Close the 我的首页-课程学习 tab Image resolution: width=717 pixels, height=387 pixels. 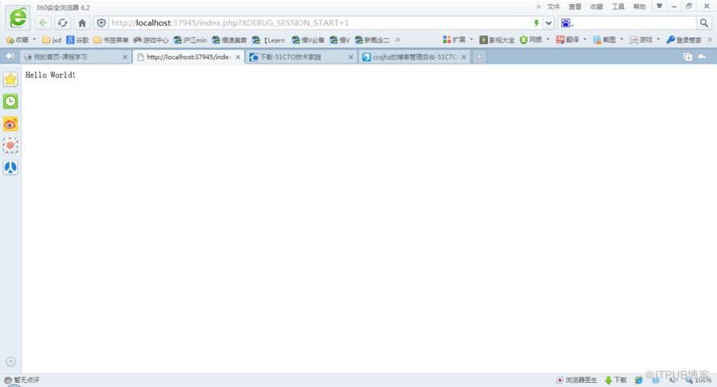(x=125, y=57)
